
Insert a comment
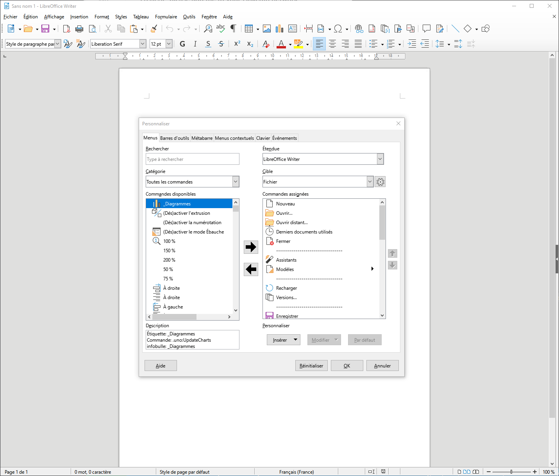tap(426, 29)
